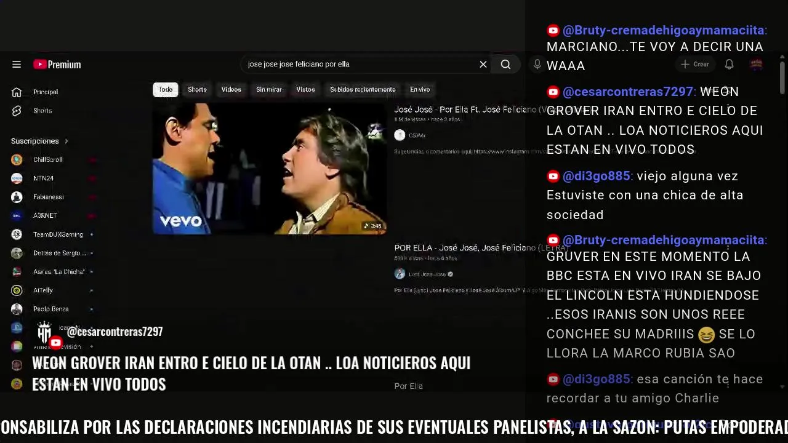Open the Lord Jose-Jose channel link
This screenshot has width=788, height=443.
point(427,274)
